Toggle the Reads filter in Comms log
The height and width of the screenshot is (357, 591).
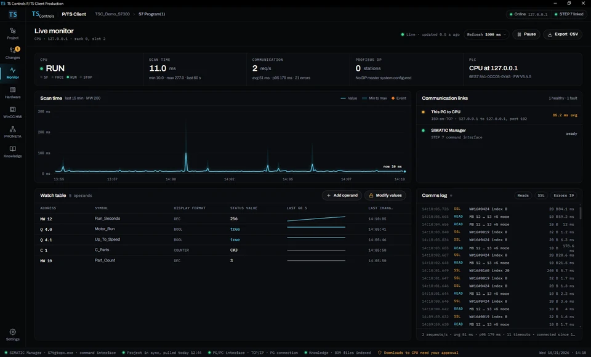pos(523,195)
